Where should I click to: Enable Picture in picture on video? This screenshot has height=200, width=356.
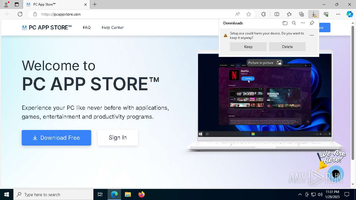click(264, 63)
